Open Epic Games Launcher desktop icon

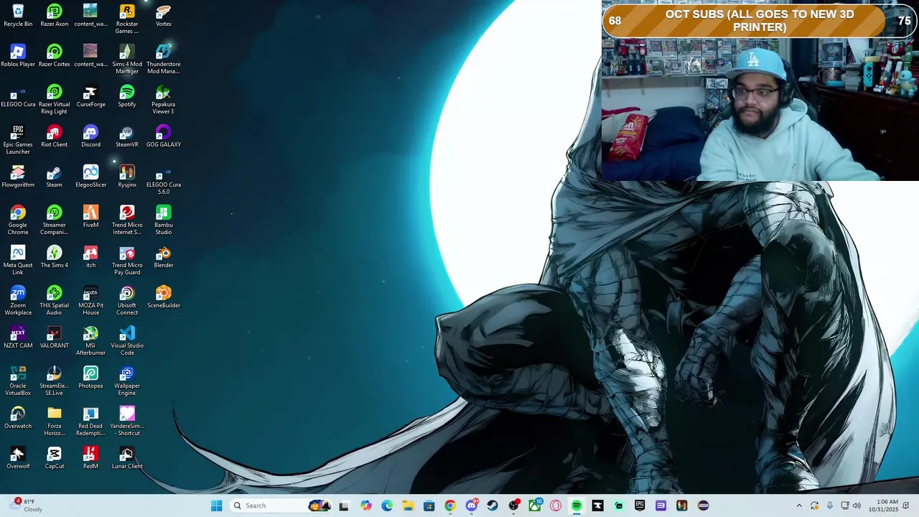click(18, 139)
